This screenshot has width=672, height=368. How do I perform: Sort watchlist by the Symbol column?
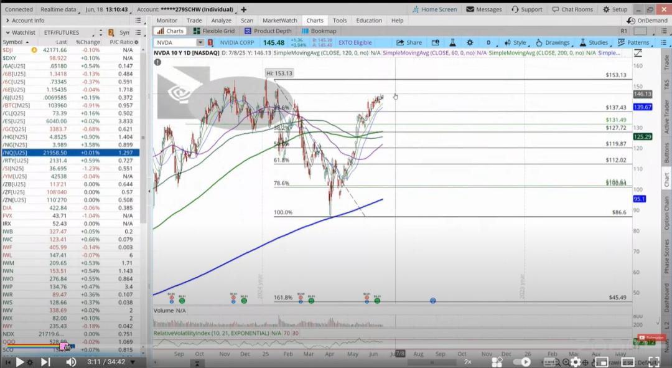[16, 42]
